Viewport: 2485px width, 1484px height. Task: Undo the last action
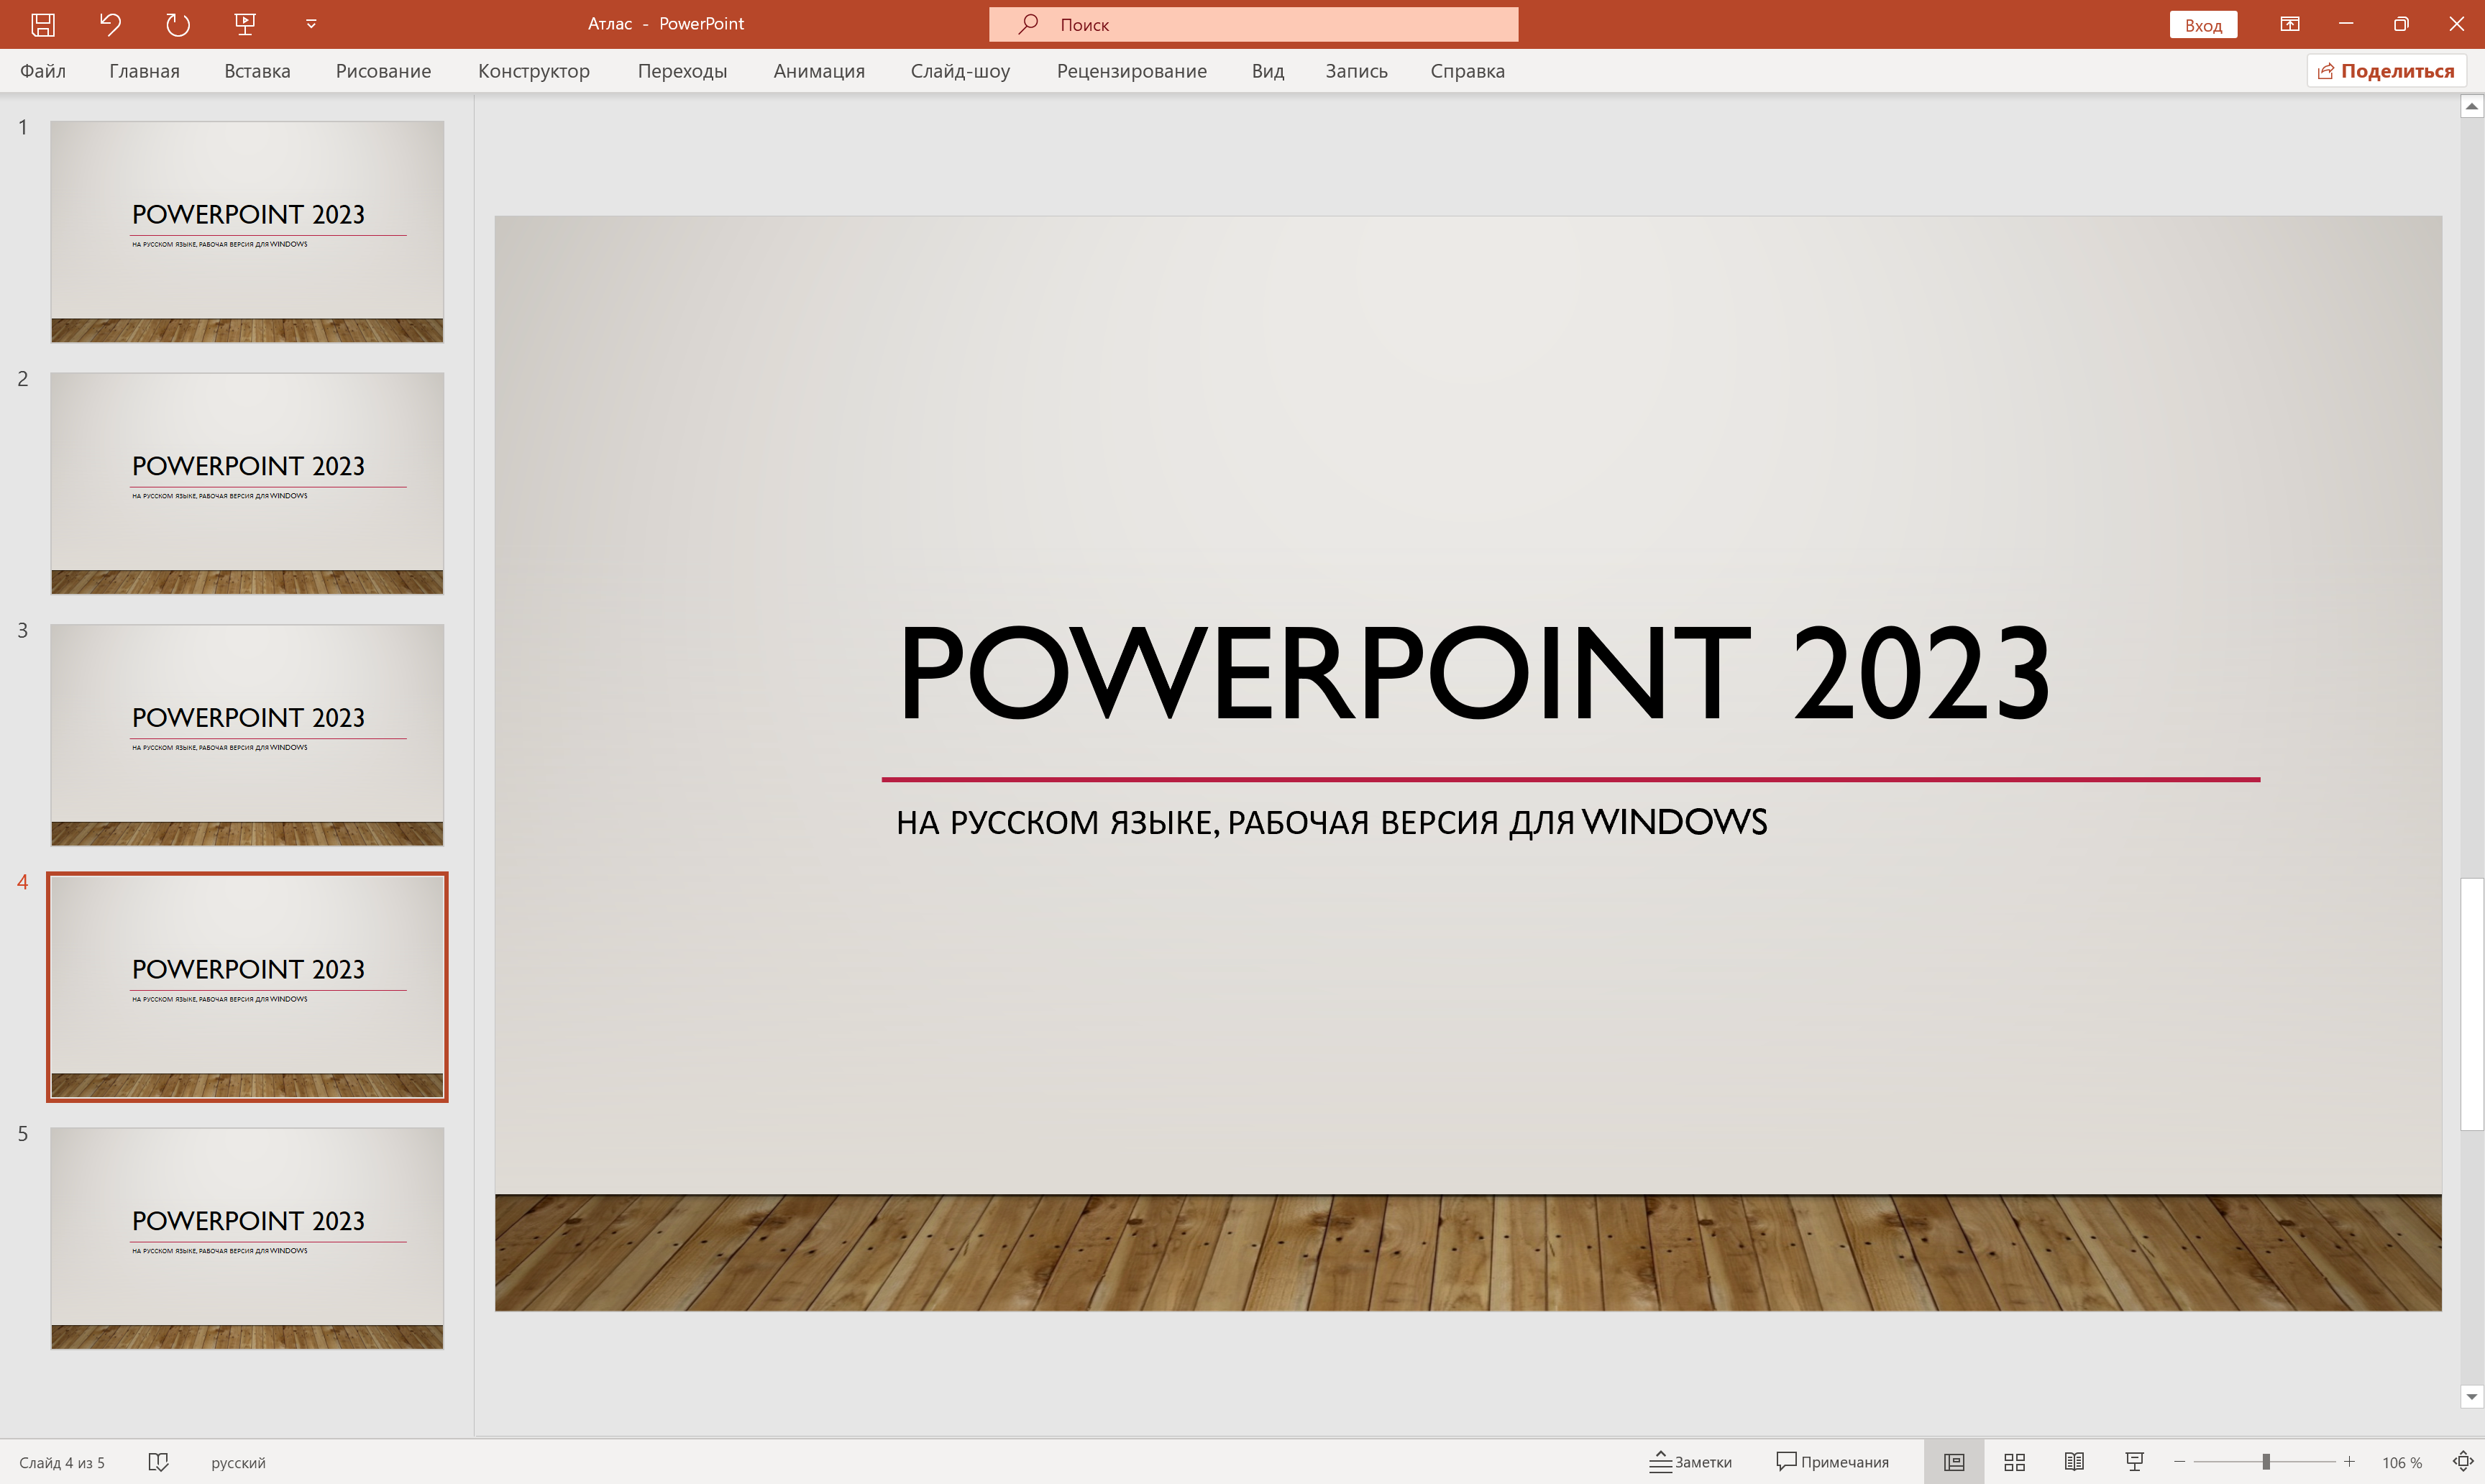pyautogui.click(x=110, y=24)
